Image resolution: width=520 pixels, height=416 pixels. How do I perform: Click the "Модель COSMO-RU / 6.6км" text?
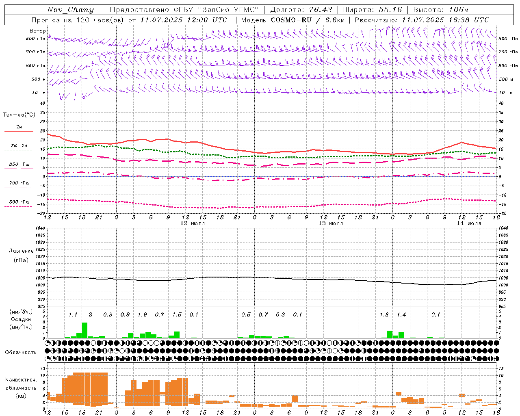(293, 20)
